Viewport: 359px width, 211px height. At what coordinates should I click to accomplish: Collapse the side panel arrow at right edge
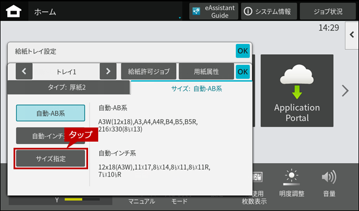[352, 35]
